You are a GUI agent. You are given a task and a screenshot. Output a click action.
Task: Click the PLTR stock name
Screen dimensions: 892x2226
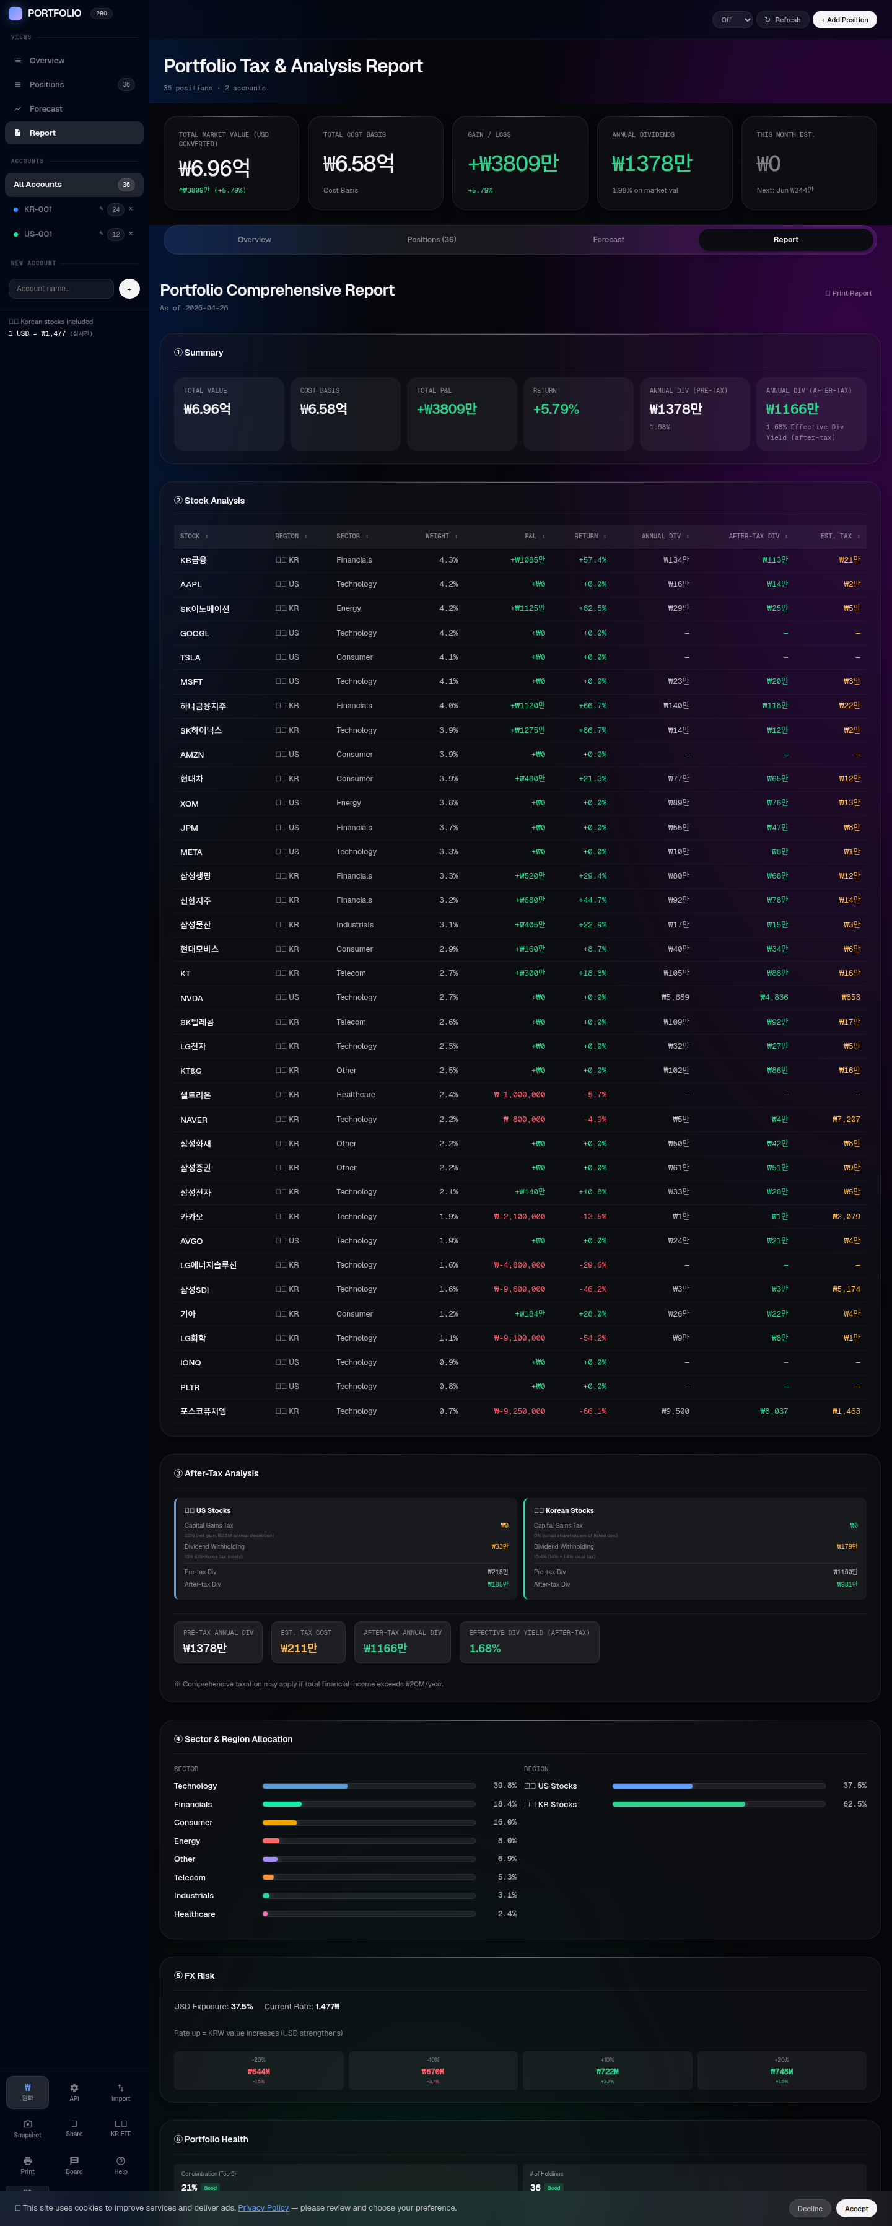[x=190, y=1387]
